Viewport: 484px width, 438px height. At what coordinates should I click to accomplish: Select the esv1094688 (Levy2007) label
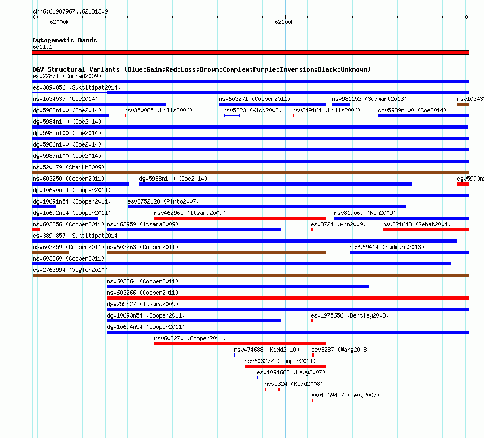pyautogui.click(x=291, y=372)
